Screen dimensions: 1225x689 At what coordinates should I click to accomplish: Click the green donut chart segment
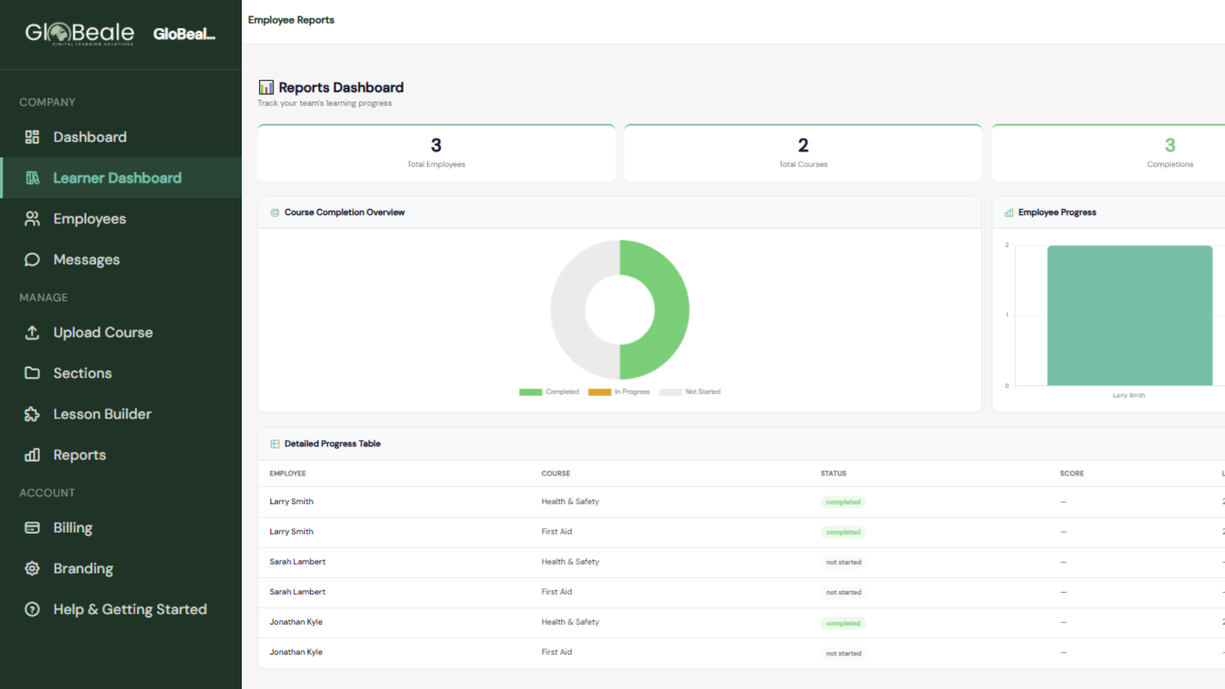click(x=671, y=310)
